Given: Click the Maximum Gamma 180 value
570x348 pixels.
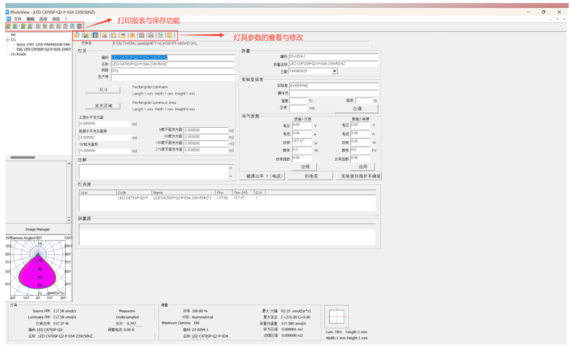Looking at the screenshot, I should point(196,323).
